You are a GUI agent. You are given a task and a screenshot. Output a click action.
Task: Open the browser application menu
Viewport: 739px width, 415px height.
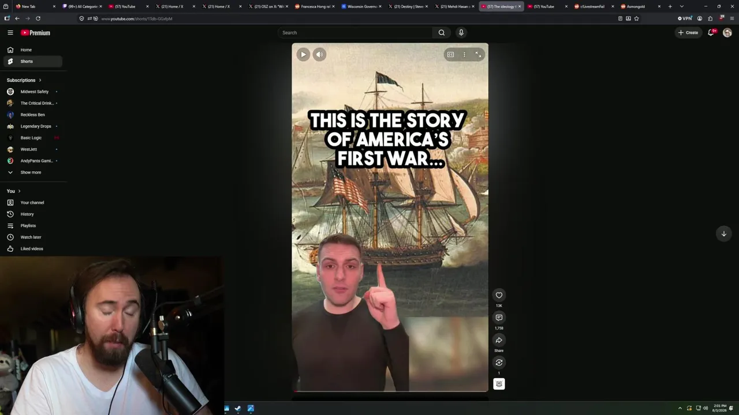(732, 18)
